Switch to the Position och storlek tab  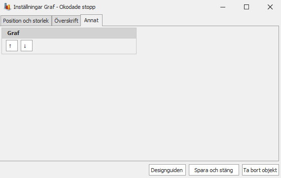(26, 21)
